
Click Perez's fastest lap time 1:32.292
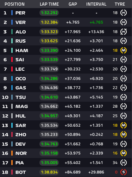pyautogui.click(x=49, y=13)
